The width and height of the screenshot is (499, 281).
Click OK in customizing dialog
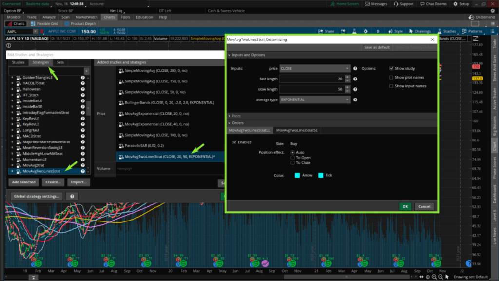pyautogui.click(x=405, y=206)
